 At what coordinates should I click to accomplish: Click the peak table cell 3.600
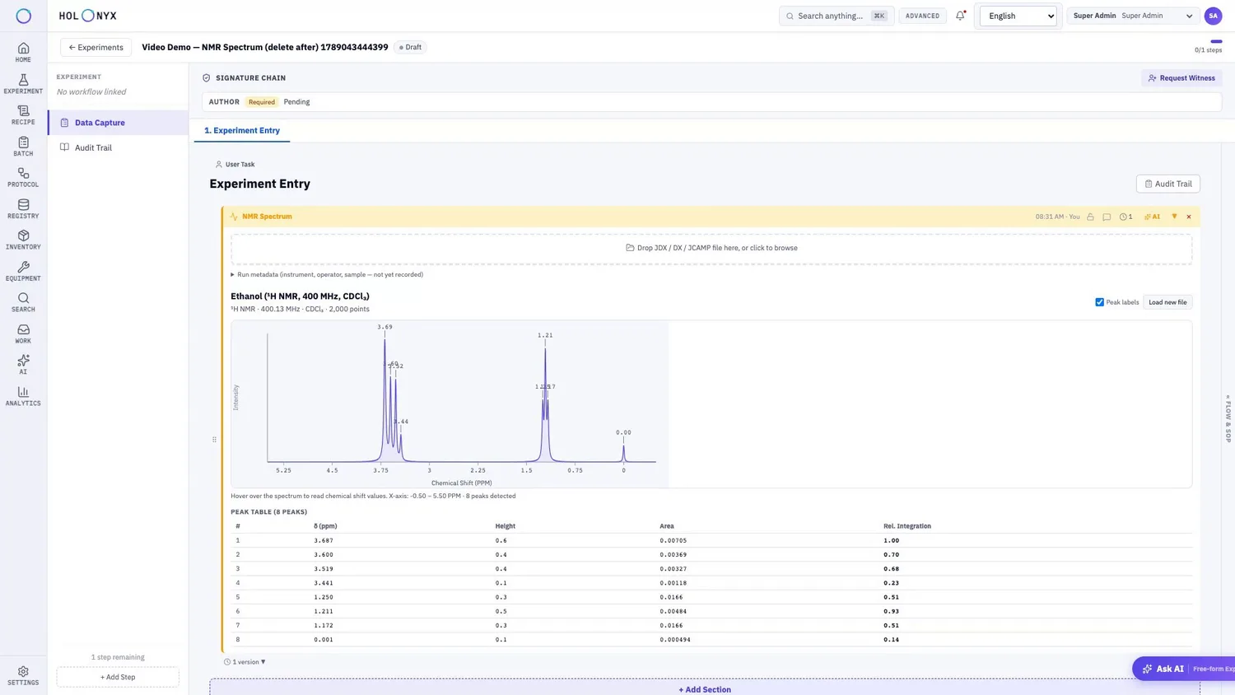point(324,554)
